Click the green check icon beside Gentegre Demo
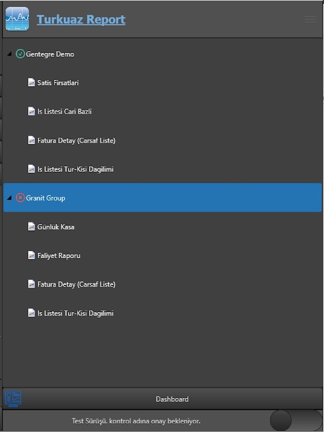324x432 pixels. click(x=21, y=54)
